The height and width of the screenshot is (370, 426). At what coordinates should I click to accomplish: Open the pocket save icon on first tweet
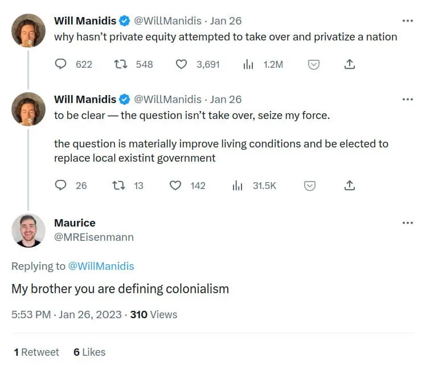coord(313,64)
